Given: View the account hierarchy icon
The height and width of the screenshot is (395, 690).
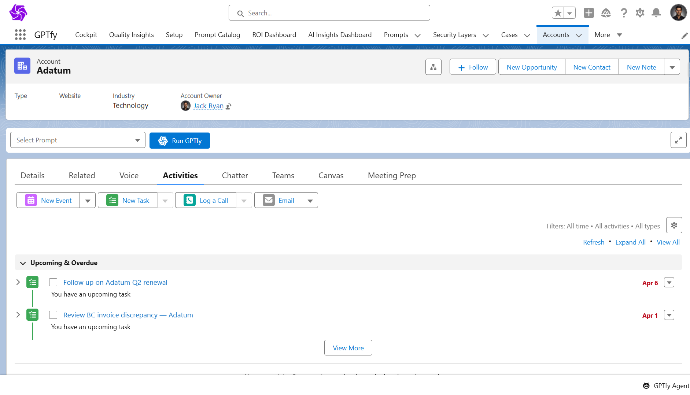Looking at the screenshot, I should 433,67.
